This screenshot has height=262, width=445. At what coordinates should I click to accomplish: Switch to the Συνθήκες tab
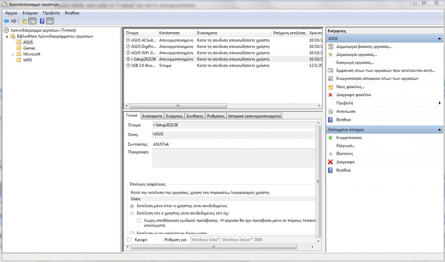(195, 116)
